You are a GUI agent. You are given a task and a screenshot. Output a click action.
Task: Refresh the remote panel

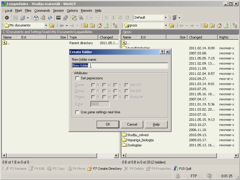(226, 26)
